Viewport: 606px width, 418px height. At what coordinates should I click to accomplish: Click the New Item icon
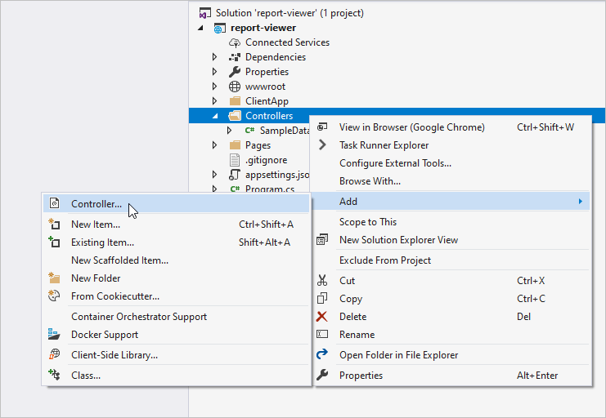point(55,225)
